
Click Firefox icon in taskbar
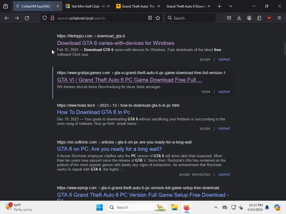(x=187, y=207)
